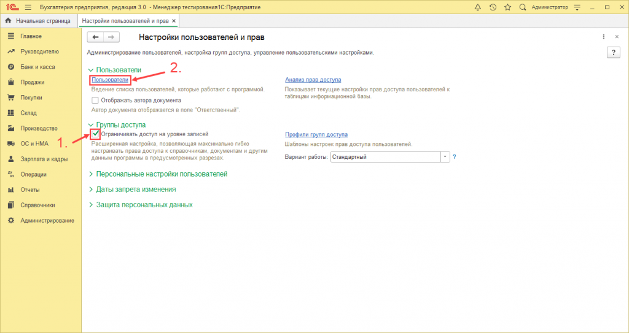The image size is (629, 333).
Task: Click the blue question mark beside Вариант работы
Action: pos(455,157)
